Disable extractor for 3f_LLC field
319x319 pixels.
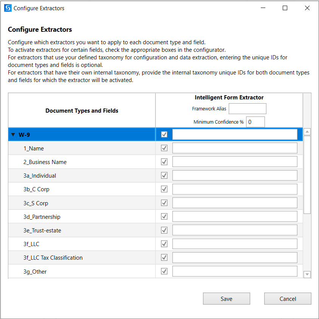tap(164, 244)
